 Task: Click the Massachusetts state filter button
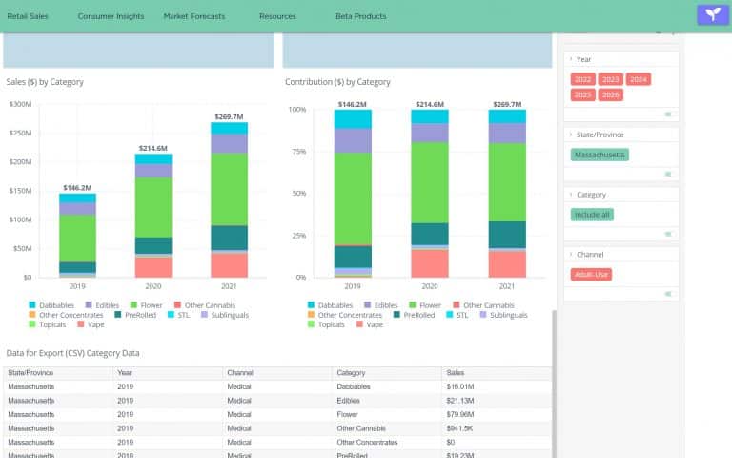point(600,155)
